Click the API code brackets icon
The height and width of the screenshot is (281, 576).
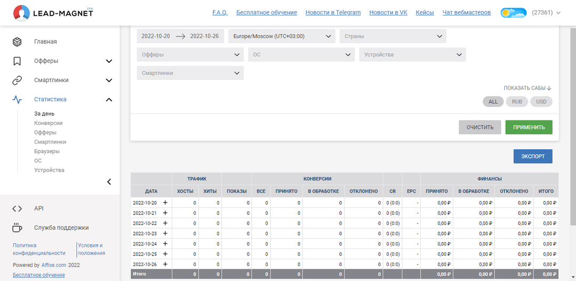[17, 208]
